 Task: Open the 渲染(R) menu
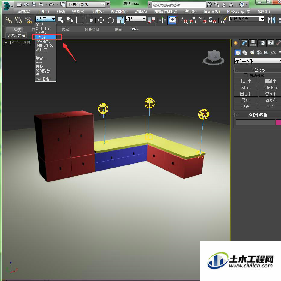click(190, 11)
